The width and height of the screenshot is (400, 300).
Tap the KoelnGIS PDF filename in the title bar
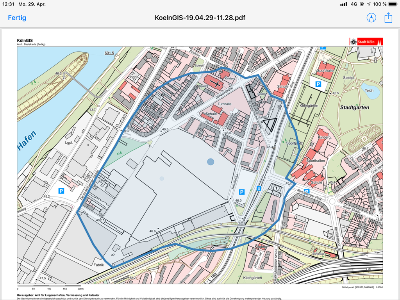[200, 18]
